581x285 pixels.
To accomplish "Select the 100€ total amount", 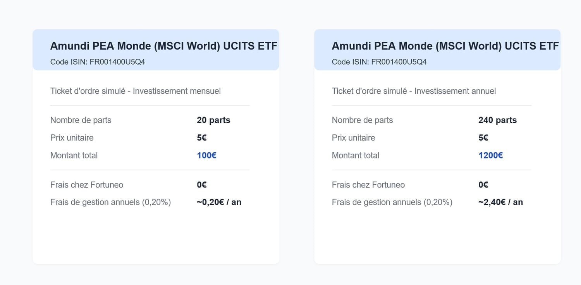I will tap(206, 155).
